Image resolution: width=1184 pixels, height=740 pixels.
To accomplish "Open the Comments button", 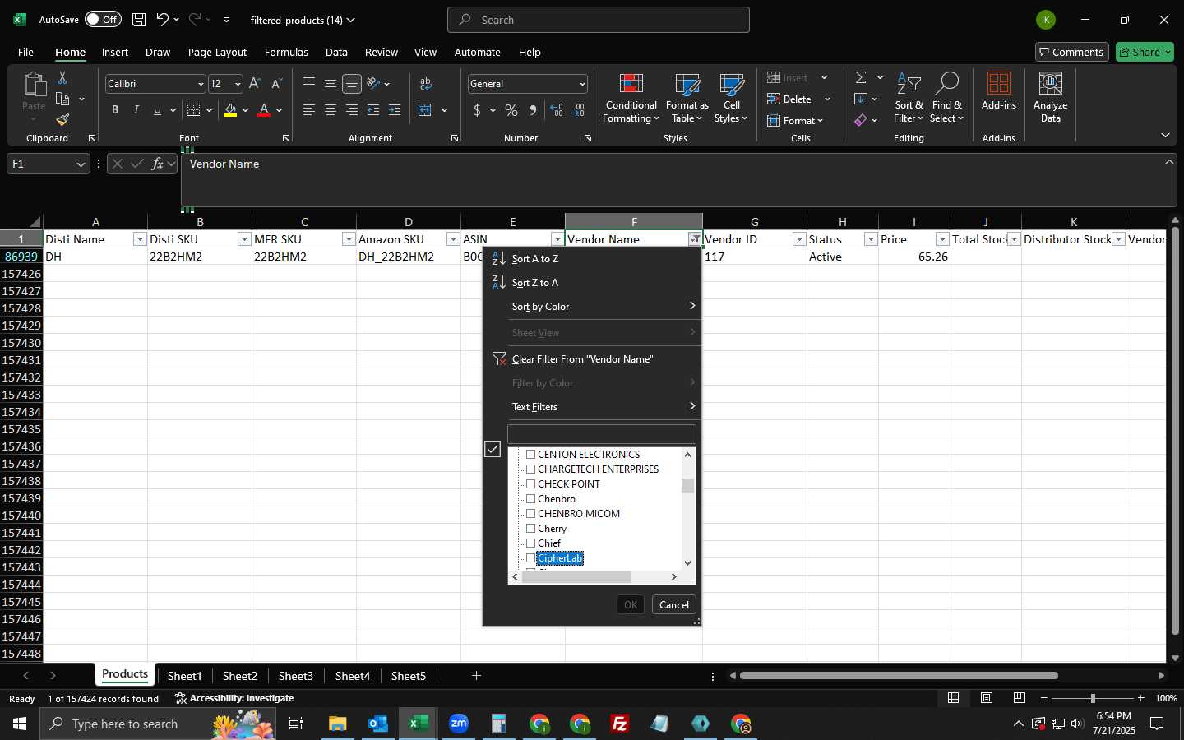I will click(1071, 52).
